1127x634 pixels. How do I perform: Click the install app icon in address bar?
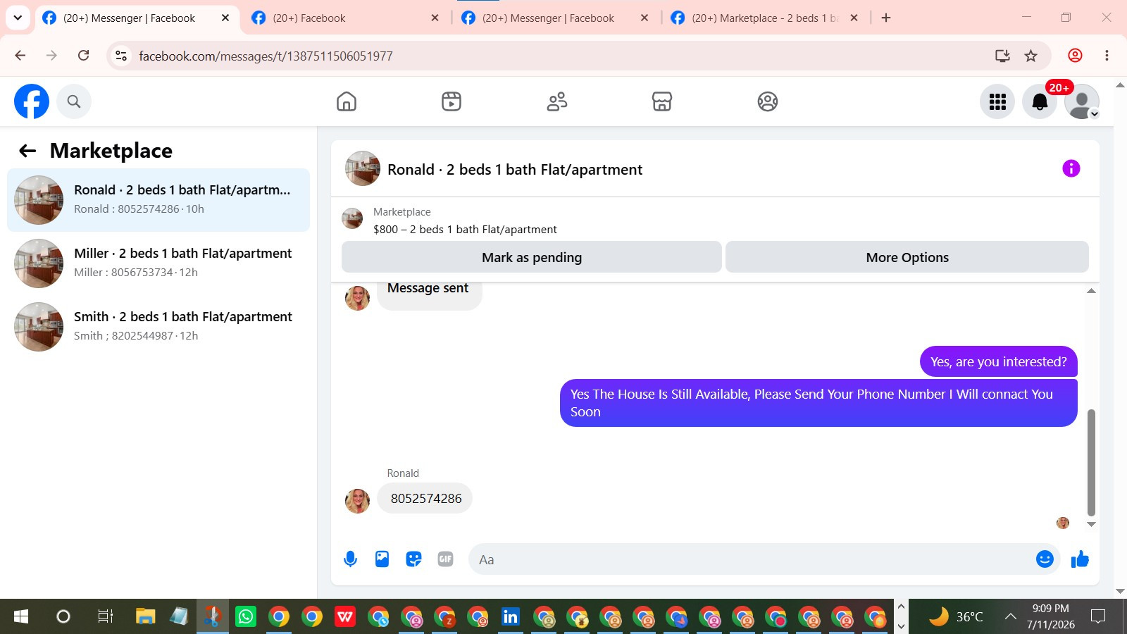[1002, 56]
